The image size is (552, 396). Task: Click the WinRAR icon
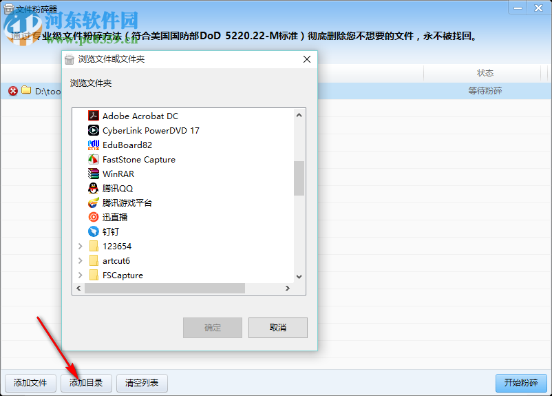coord(94,174)
